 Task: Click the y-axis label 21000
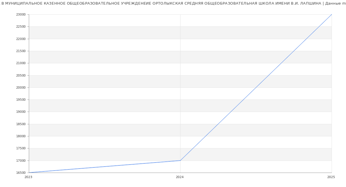[x=21, y=63]
